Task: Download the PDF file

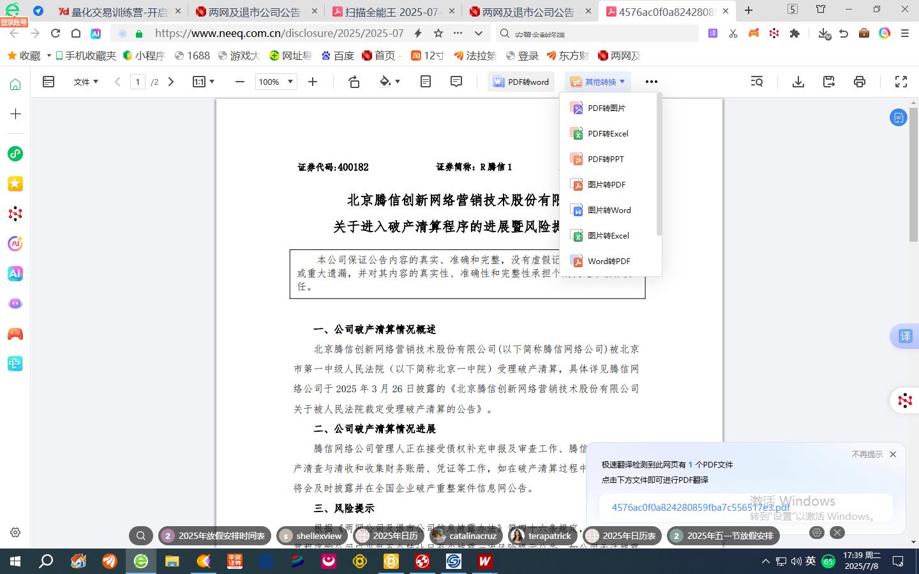Action: click(x=798, y=82)
